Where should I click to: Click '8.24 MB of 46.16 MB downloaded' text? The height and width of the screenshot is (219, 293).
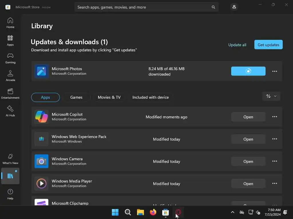pyautogui.click(x=167, y=71)
